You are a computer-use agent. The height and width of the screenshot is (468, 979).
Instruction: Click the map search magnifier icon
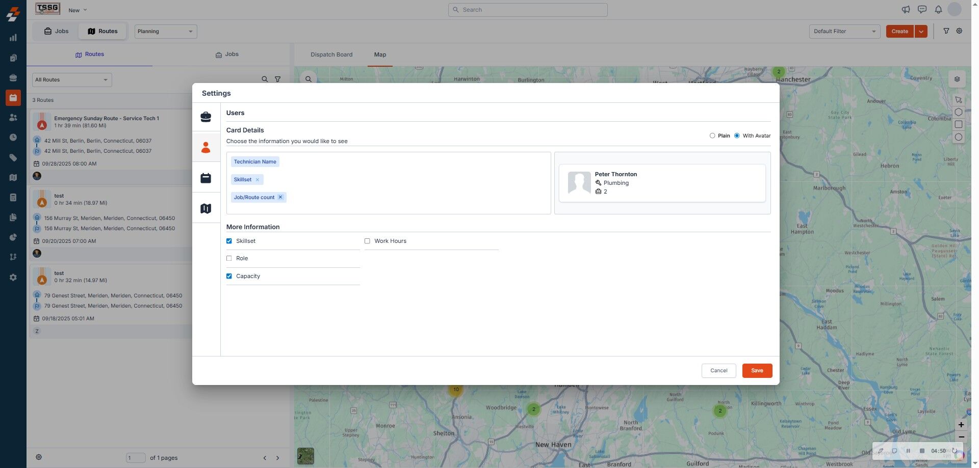pyautogui.click(x=308, y=79)
